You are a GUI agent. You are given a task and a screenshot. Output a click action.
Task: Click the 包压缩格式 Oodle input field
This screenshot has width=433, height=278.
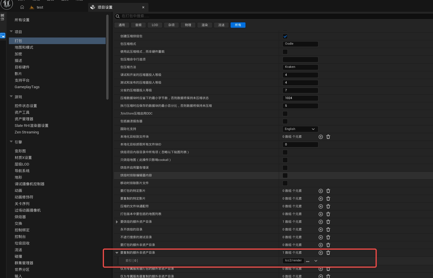pos(300,44)
